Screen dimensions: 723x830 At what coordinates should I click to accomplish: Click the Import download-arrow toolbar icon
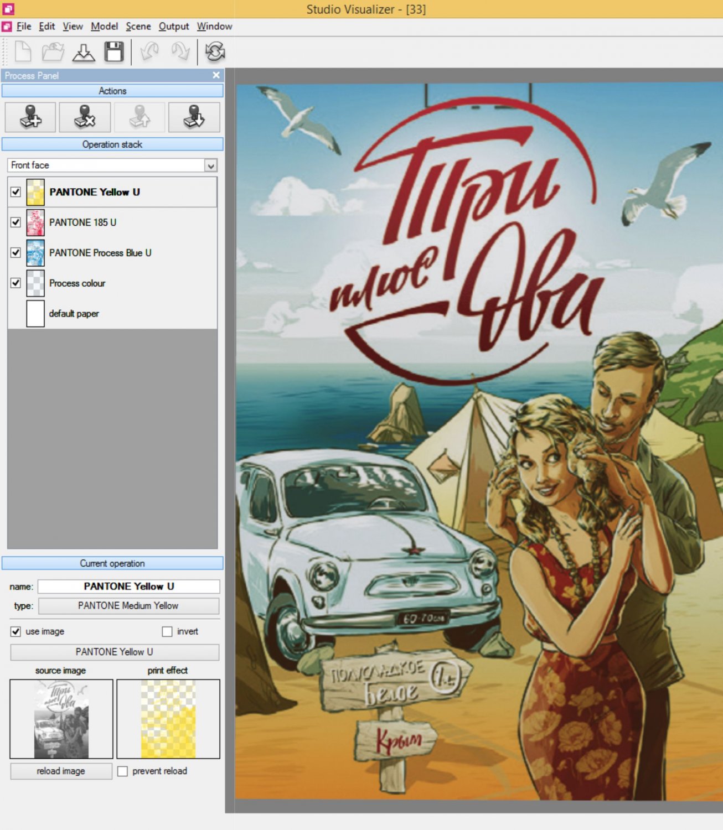point(84,52)
